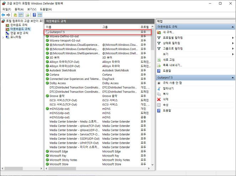Click rules list scroll down arrow
The height and width of the screenshot is (176, 236).
(x=152, y=165)
